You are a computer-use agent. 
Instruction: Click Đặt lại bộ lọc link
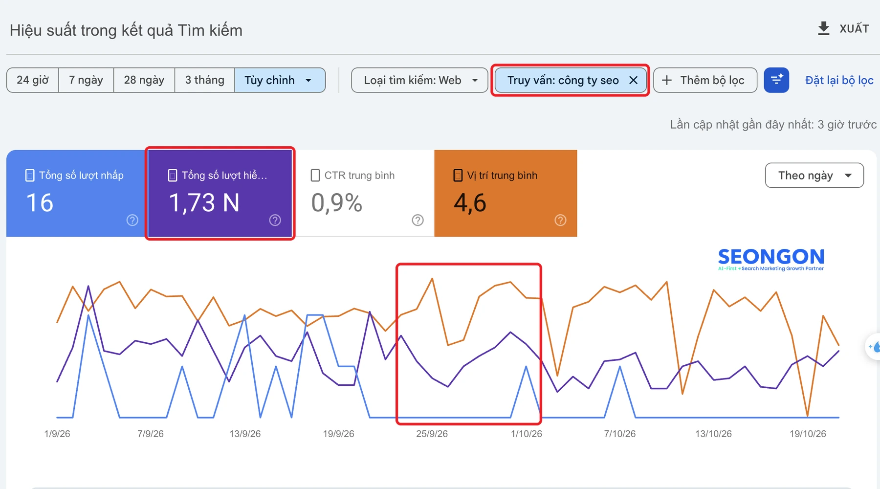click(x=839, y=80)
